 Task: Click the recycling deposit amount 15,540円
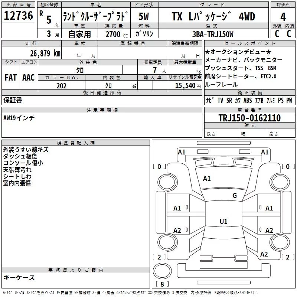185,86
